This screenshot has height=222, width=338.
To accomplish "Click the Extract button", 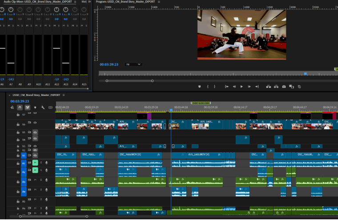I will point(276,87).
